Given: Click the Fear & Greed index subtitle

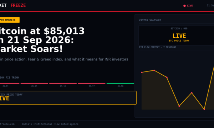Looking at the screenshot, I should [x=64, y=59].
